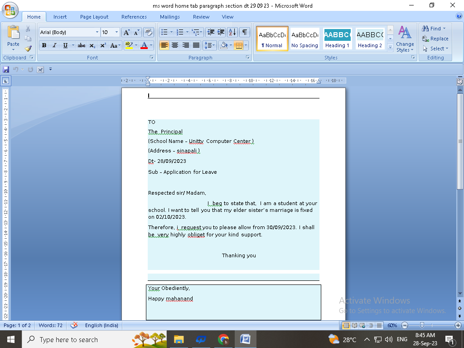Click the Format Painter brush icon

28,48
